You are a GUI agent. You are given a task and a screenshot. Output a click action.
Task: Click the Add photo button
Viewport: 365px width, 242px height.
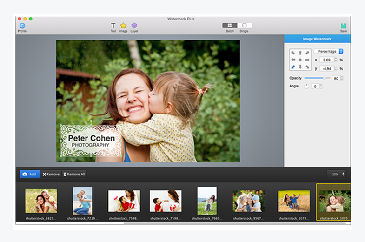30,174
